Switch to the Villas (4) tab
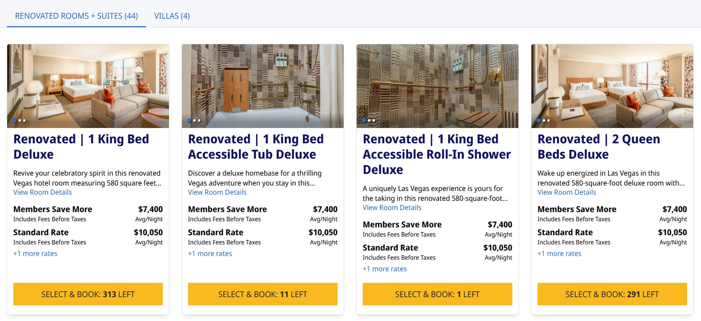Image resolution: width=701 pixels, height=321 pixels. coord(172,16)
